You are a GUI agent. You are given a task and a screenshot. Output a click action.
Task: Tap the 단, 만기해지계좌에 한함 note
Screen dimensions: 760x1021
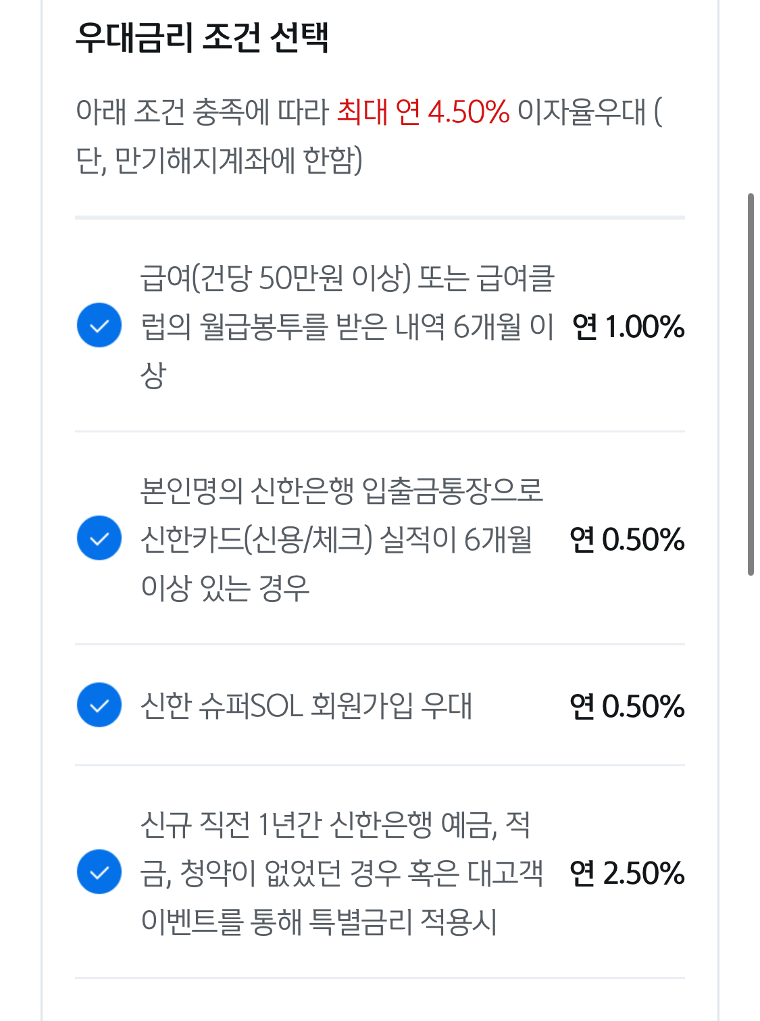tap(219, 161)
